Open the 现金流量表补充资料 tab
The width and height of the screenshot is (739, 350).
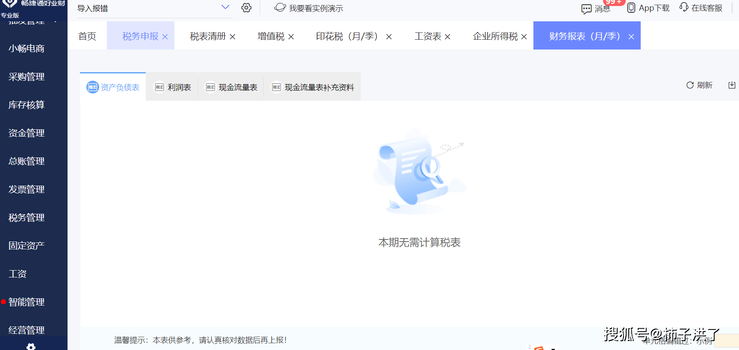313,87
